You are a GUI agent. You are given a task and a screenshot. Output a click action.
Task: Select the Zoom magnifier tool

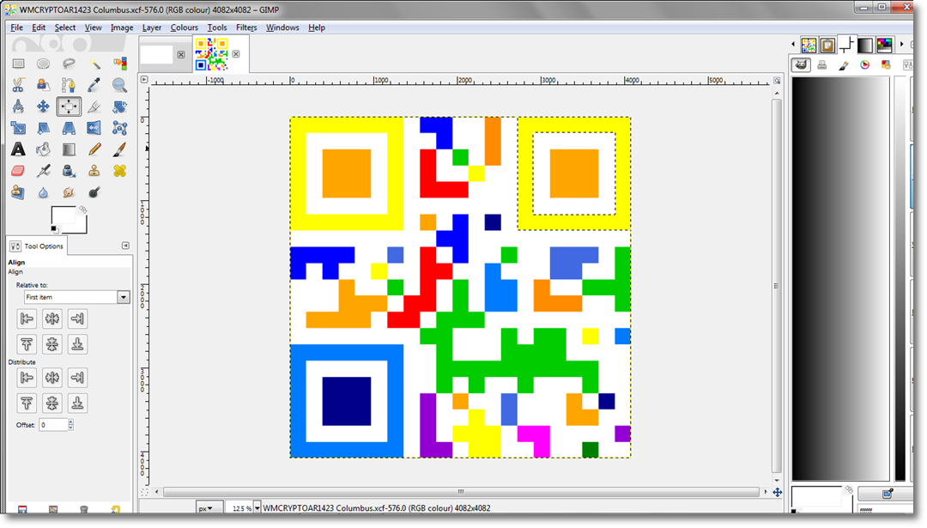coord(119,85)
